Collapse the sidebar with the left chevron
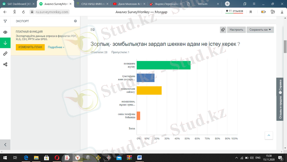The width and height of the screenshot is (287, 162). [5, 145]
